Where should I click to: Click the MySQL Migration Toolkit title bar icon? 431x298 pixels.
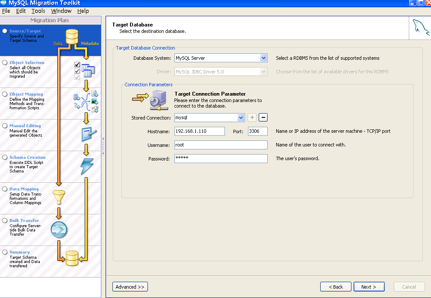[x=3, y=3]
